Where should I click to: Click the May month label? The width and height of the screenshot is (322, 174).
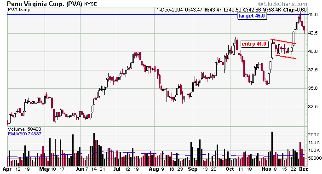click(44, 169)
